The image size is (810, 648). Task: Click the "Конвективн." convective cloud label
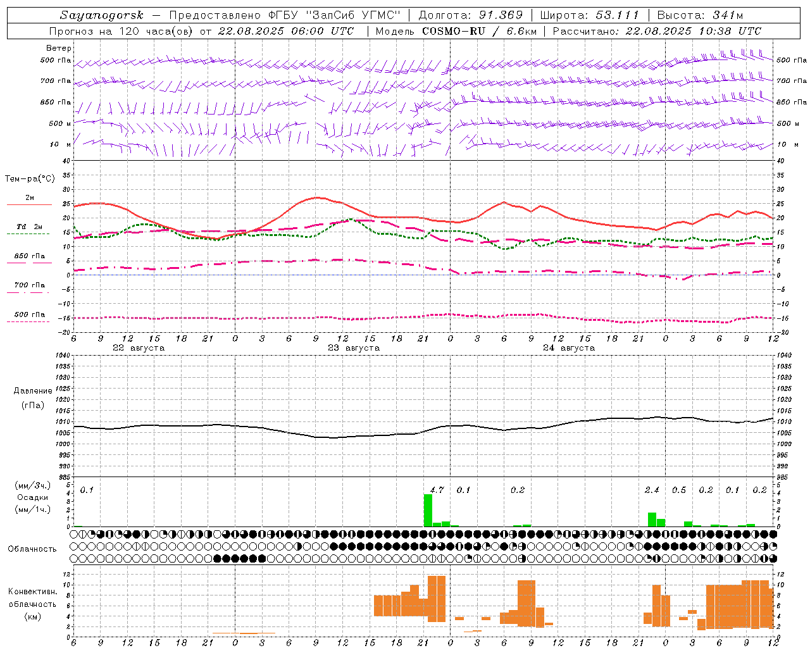32,592
